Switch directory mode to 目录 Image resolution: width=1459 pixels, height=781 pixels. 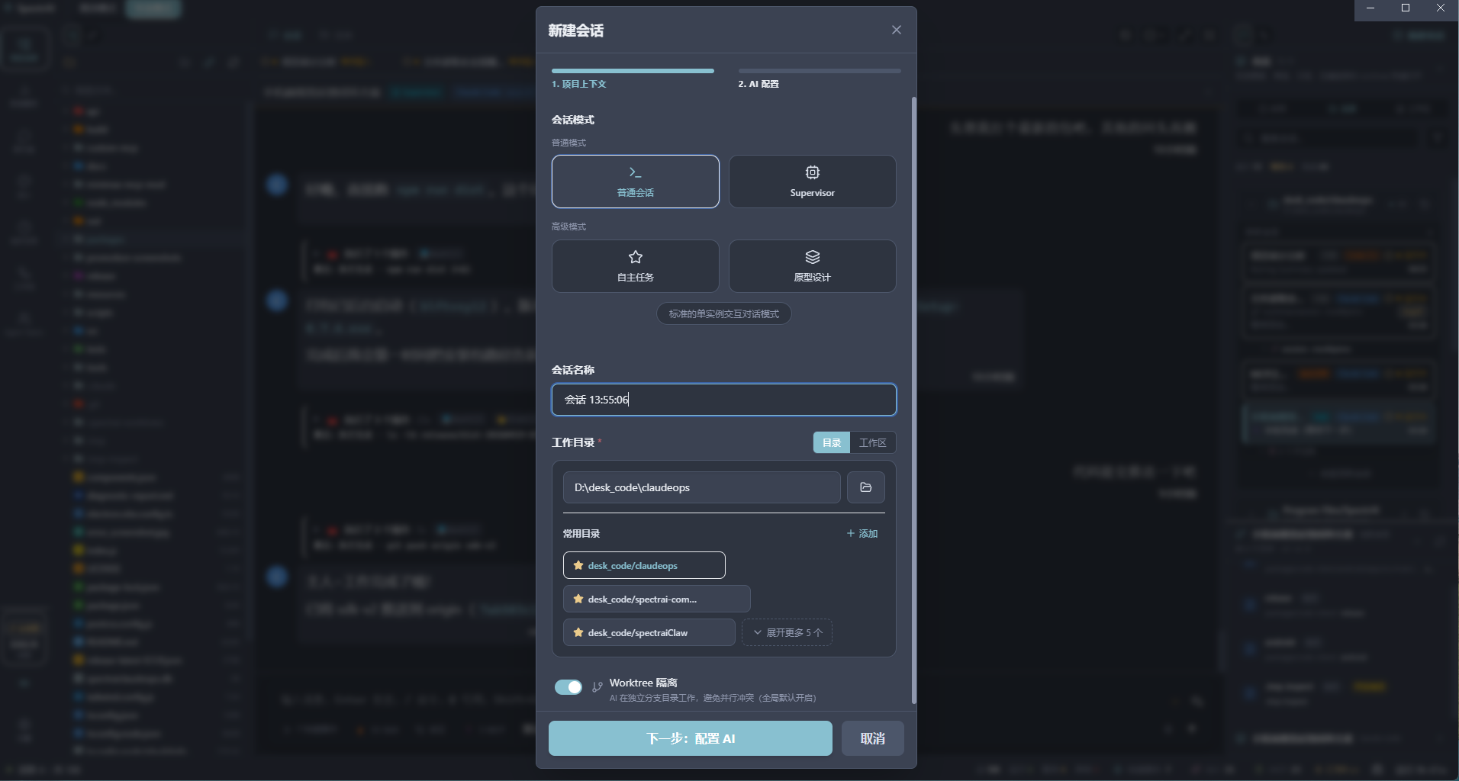(x=831, y=442)
